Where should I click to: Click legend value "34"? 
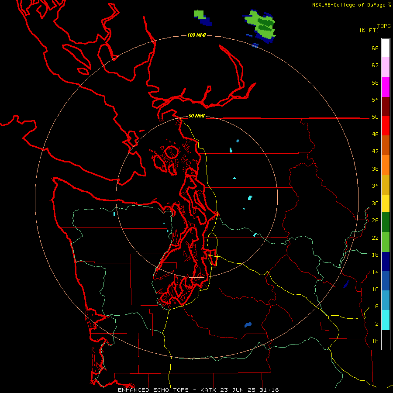(375, 186)
